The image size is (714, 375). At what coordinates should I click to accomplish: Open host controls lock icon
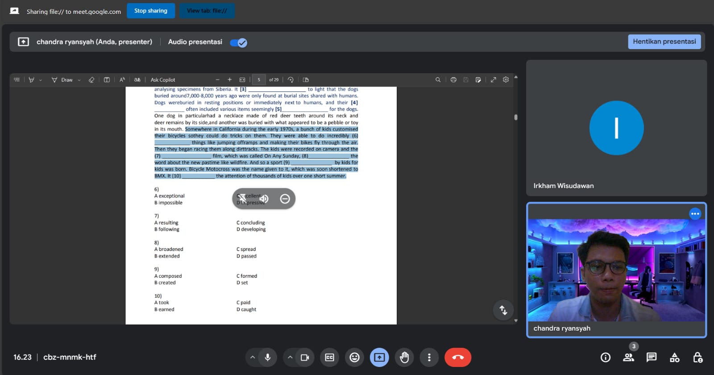point(698,357)
